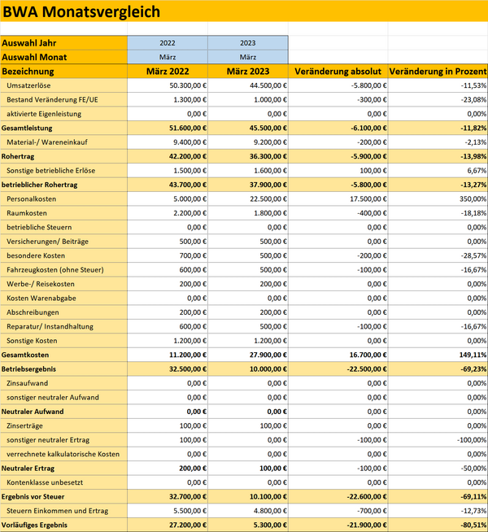
Task: Select the Kosten Warenabgabe label
Action: (x=41, y=299)
